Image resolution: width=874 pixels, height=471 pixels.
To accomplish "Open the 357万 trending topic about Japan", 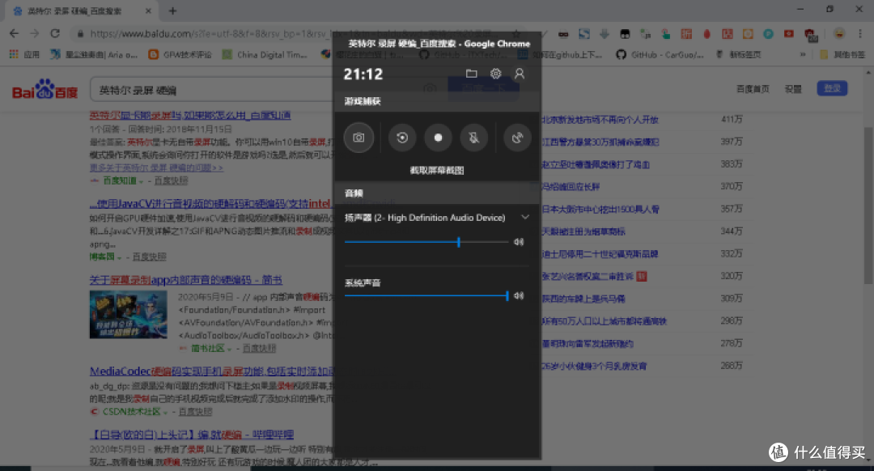I will coord(600,209).
